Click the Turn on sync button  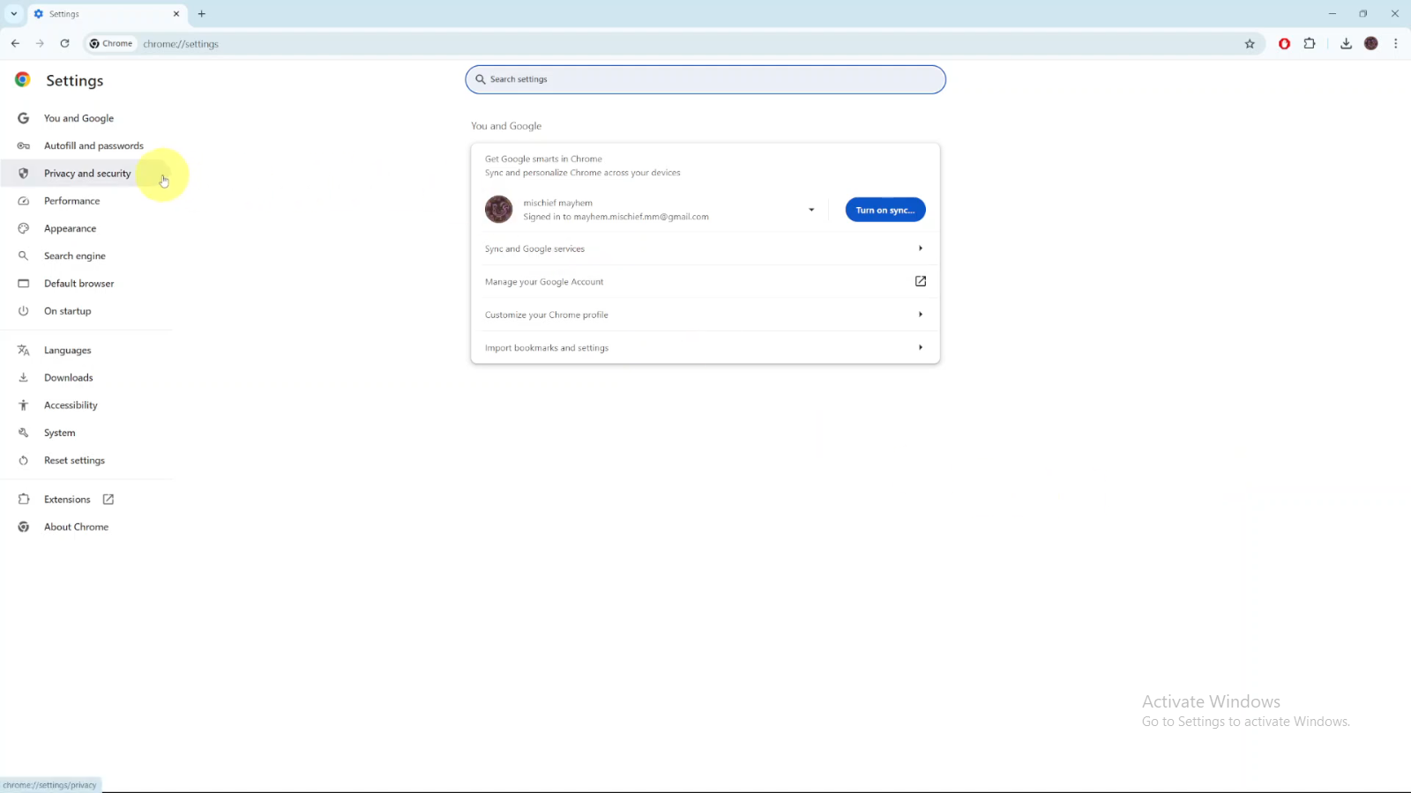tap(885, 210)
